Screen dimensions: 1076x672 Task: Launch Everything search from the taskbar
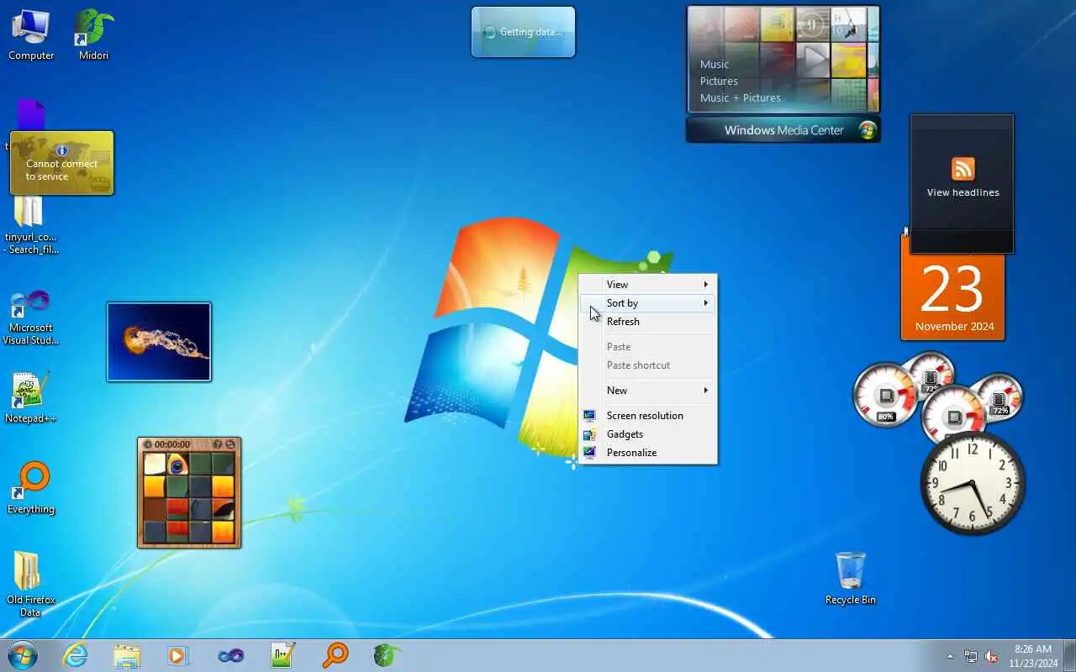coord(335,655)
